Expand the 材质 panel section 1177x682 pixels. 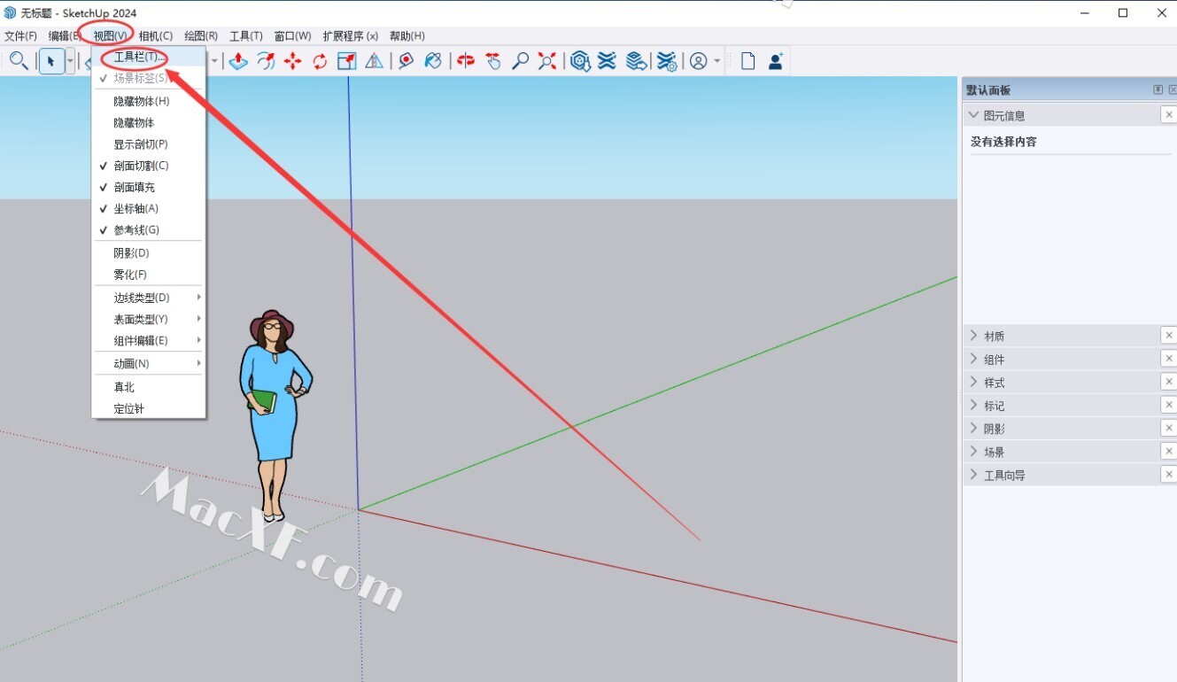point(974,336)
